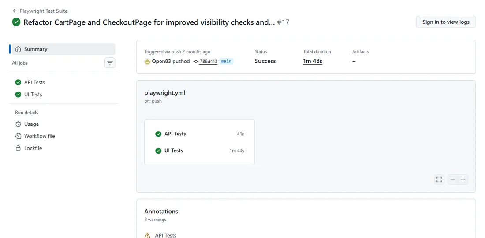Click check icon of graph UI Tests job
Screen dimensions: 485x238
[x=158, y=150]
